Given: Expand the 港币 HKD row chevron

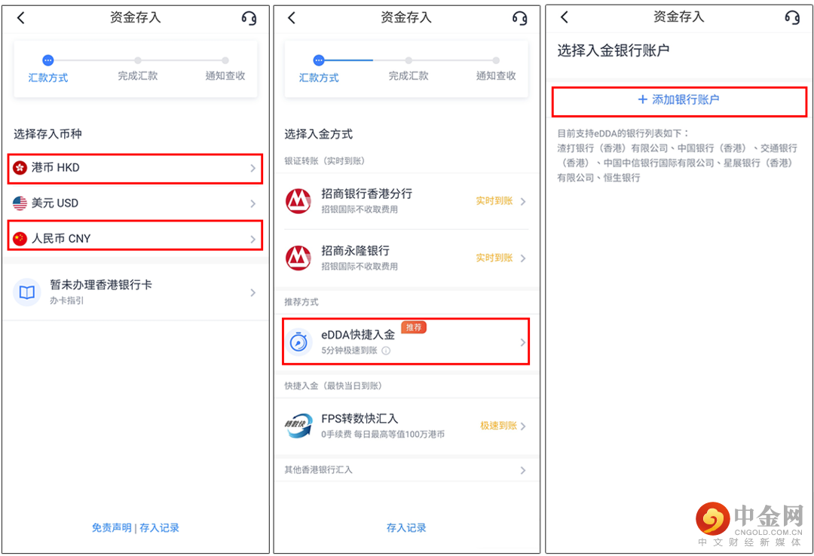Looking at the screenshot, I should (252, 168).
